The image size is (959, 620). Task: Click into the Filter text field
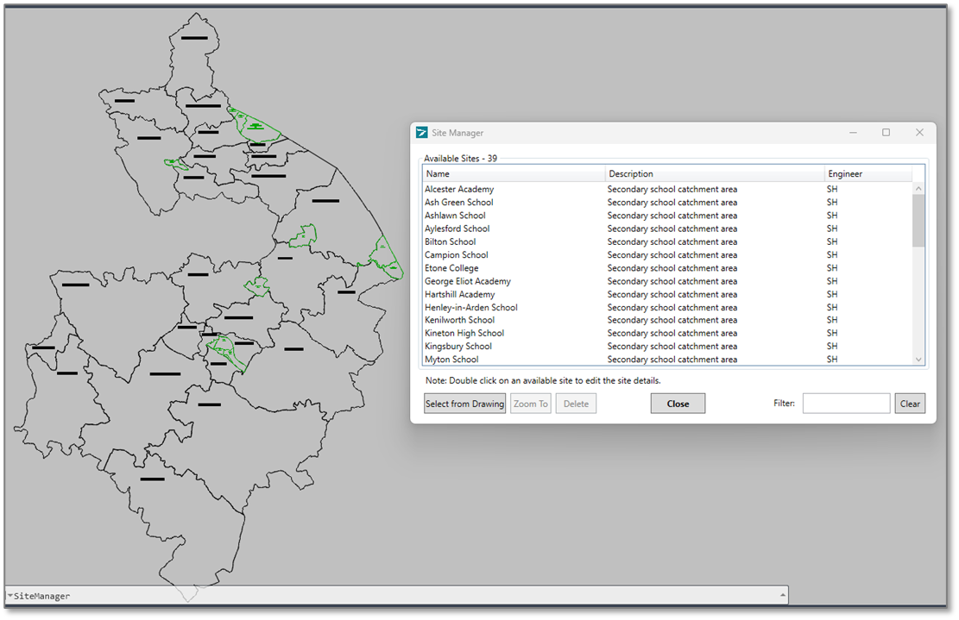pos(845,404)
